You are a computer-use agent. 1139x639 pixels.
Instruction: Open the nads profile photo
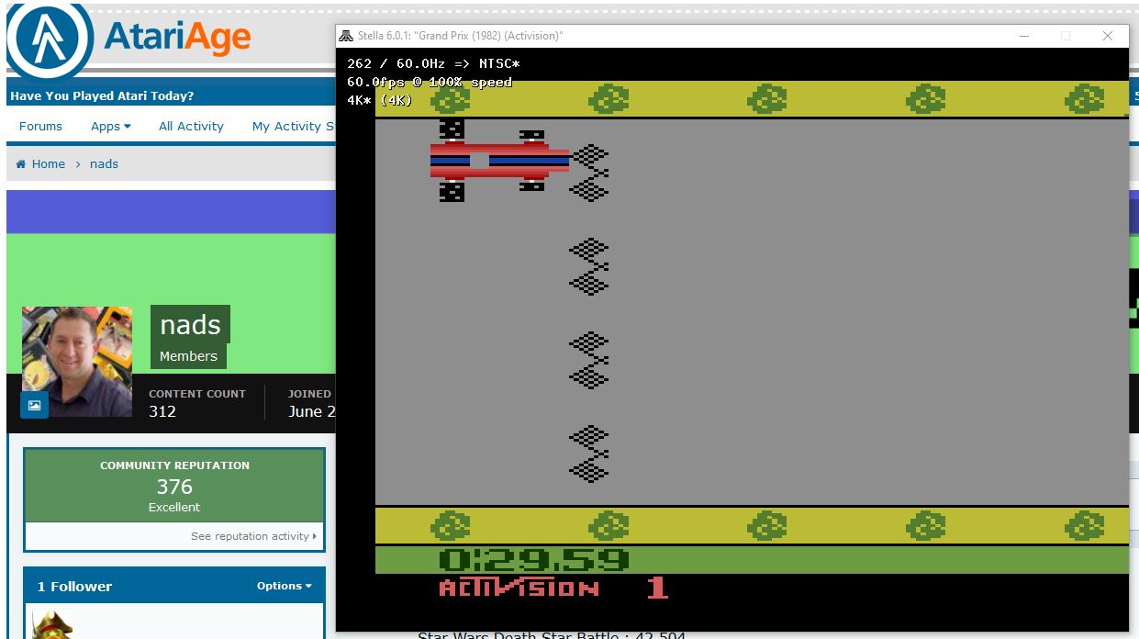[77, 361]
